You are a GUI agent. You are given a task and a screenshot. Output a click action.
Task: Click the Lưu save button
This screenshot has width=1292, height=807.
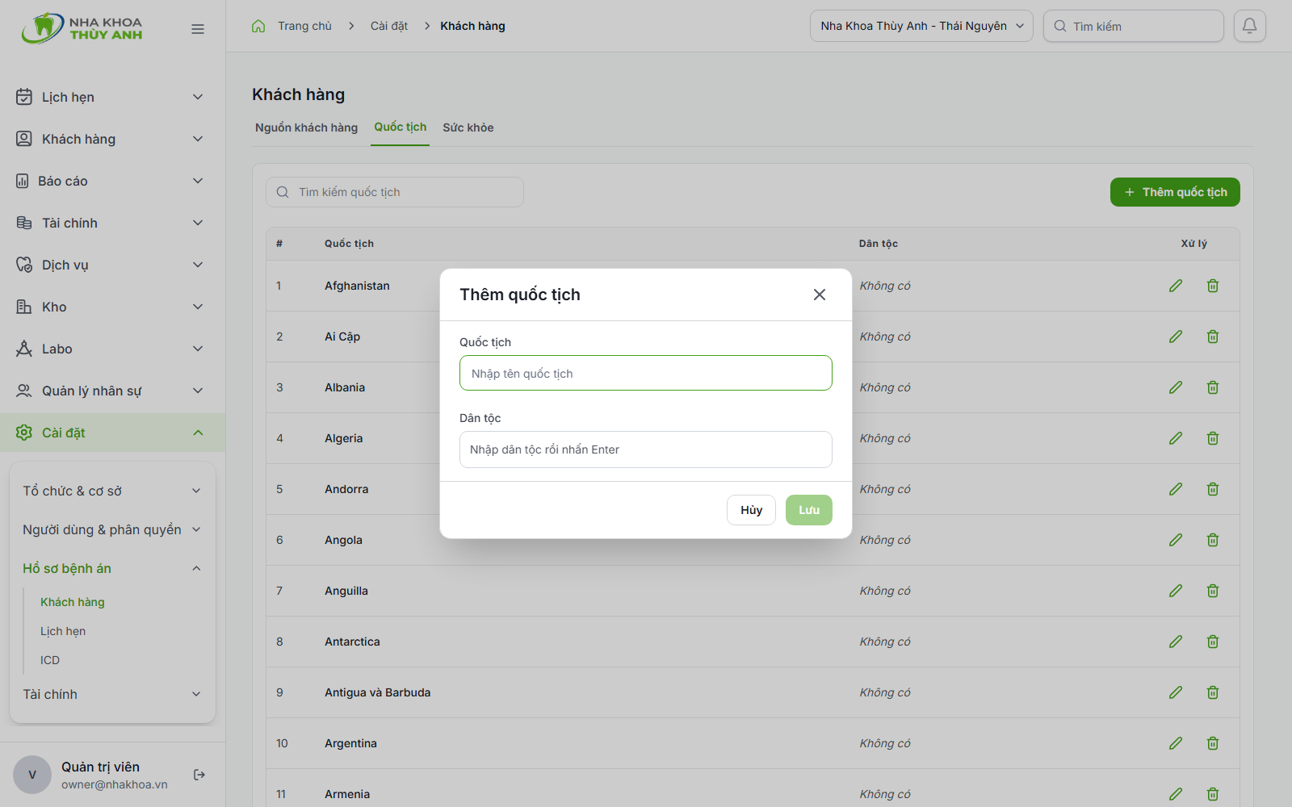tap(809, 510)
